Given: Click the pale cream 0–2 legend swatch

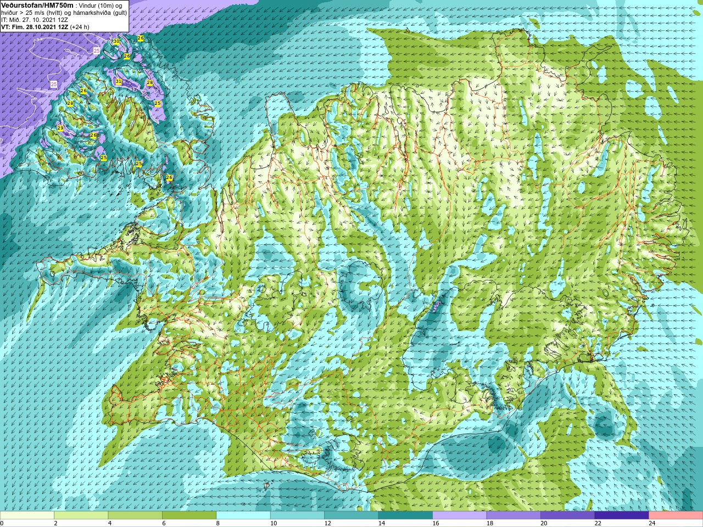Looking at the screenshot, I should pyautogui.click(x=27, y=515).
